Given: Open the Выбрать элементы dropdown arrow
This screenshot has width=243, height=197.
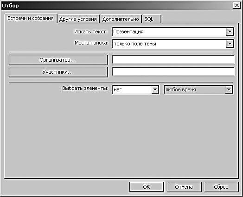Looking at the screenshot, I should pos(155,89).
